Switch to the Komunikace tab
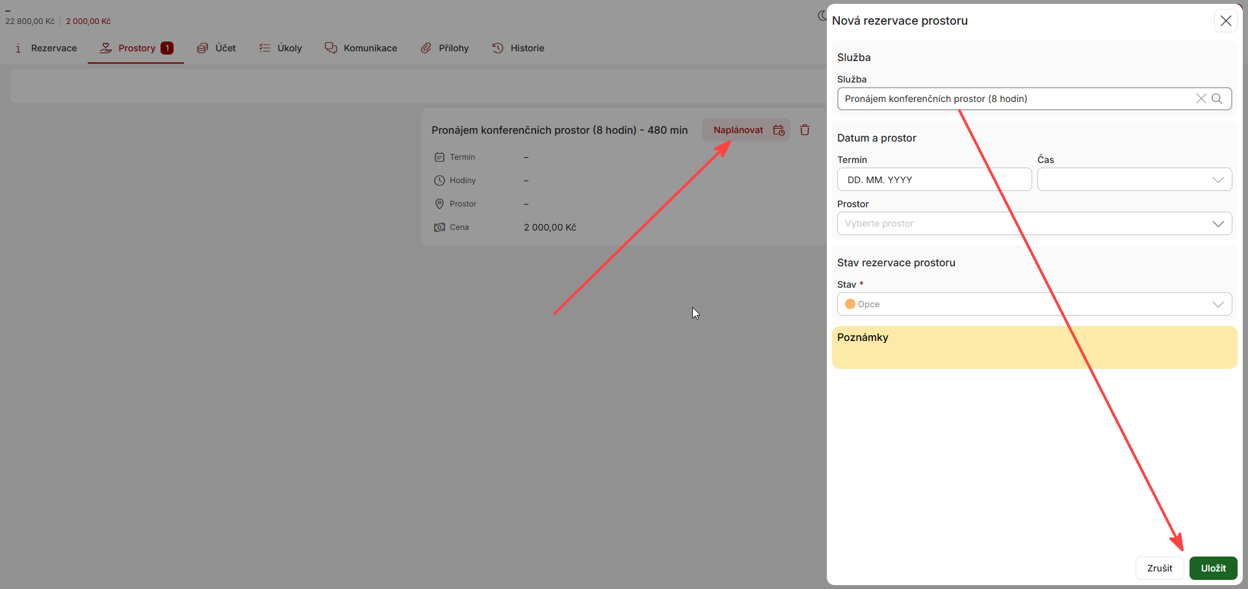The width and height of the screenshot is (1248, 589). pyautogui.click(x=361, y=48)
